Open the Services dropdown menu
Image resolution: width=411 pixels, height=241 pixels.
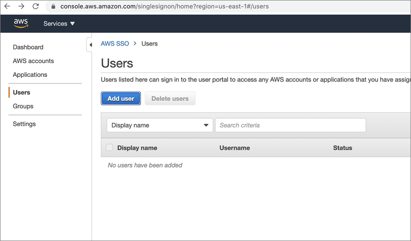(x=59, y=24)
